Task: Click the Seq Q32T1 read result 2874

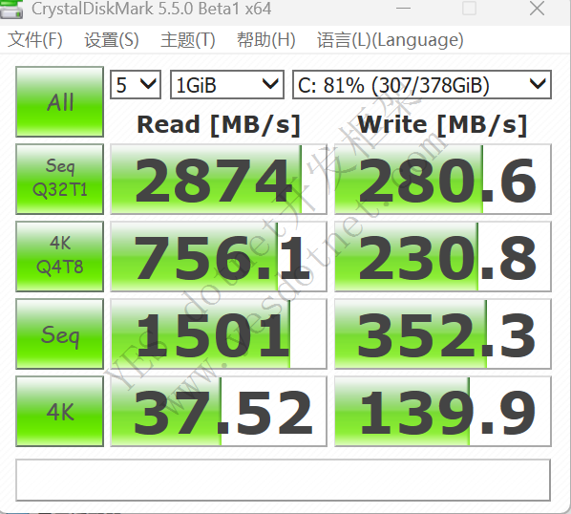Action: click(x=219, y=179)
